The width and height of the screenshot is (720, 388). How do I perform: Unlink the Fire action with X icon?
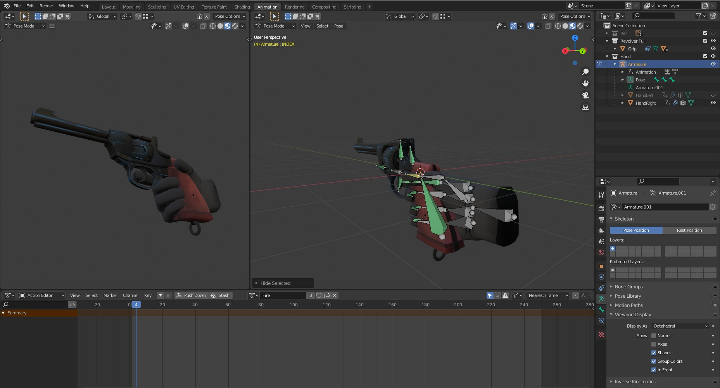point(335,295)
